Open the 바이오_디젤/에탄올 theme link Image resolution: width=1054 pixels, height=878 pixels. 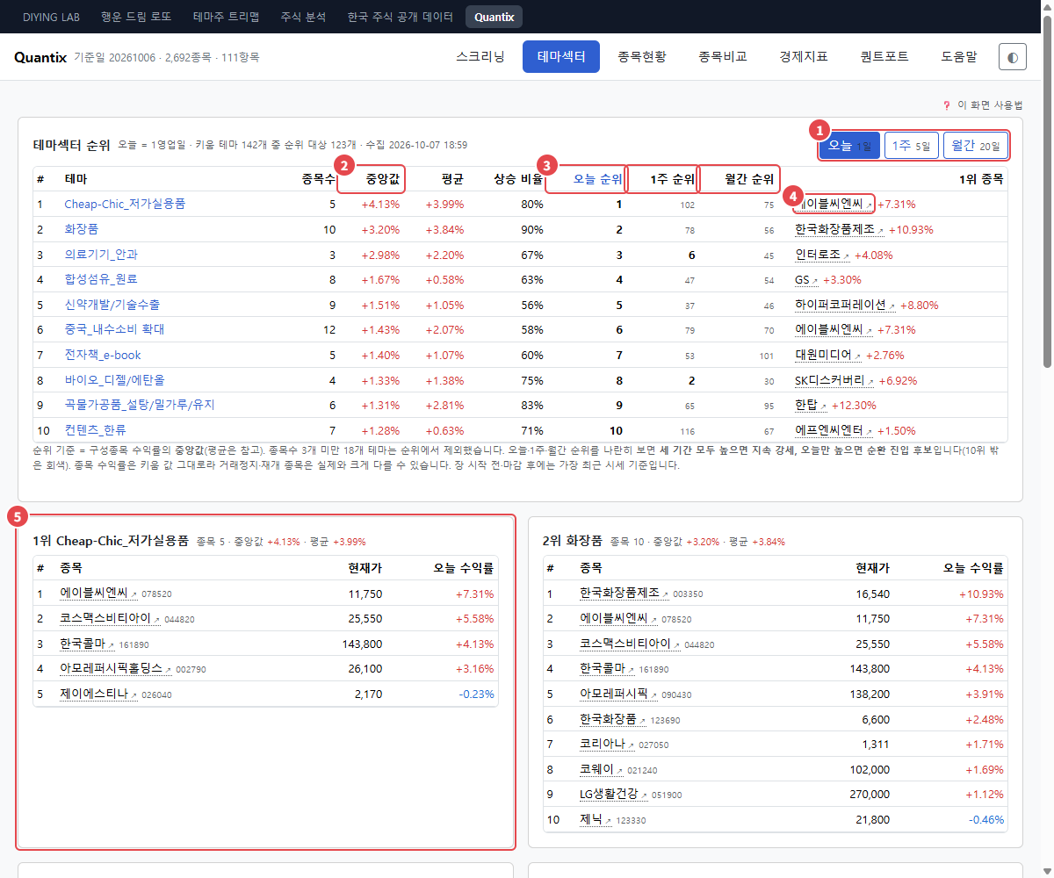point(114,380)
